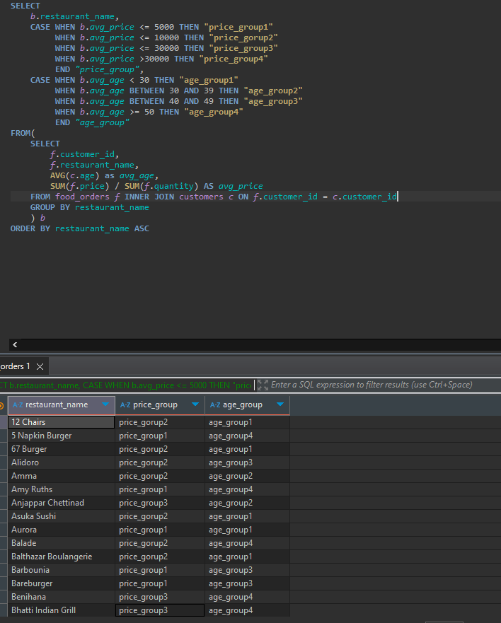Click "price_gorup2" string in the query

243,37
